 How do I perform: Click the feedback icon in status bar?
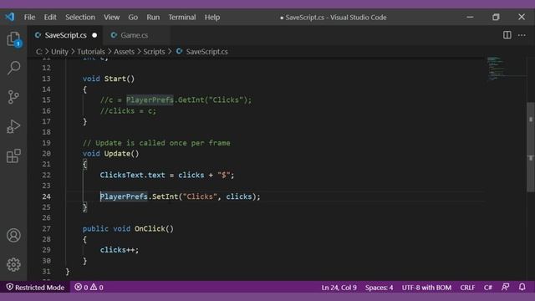pos(505,287)
